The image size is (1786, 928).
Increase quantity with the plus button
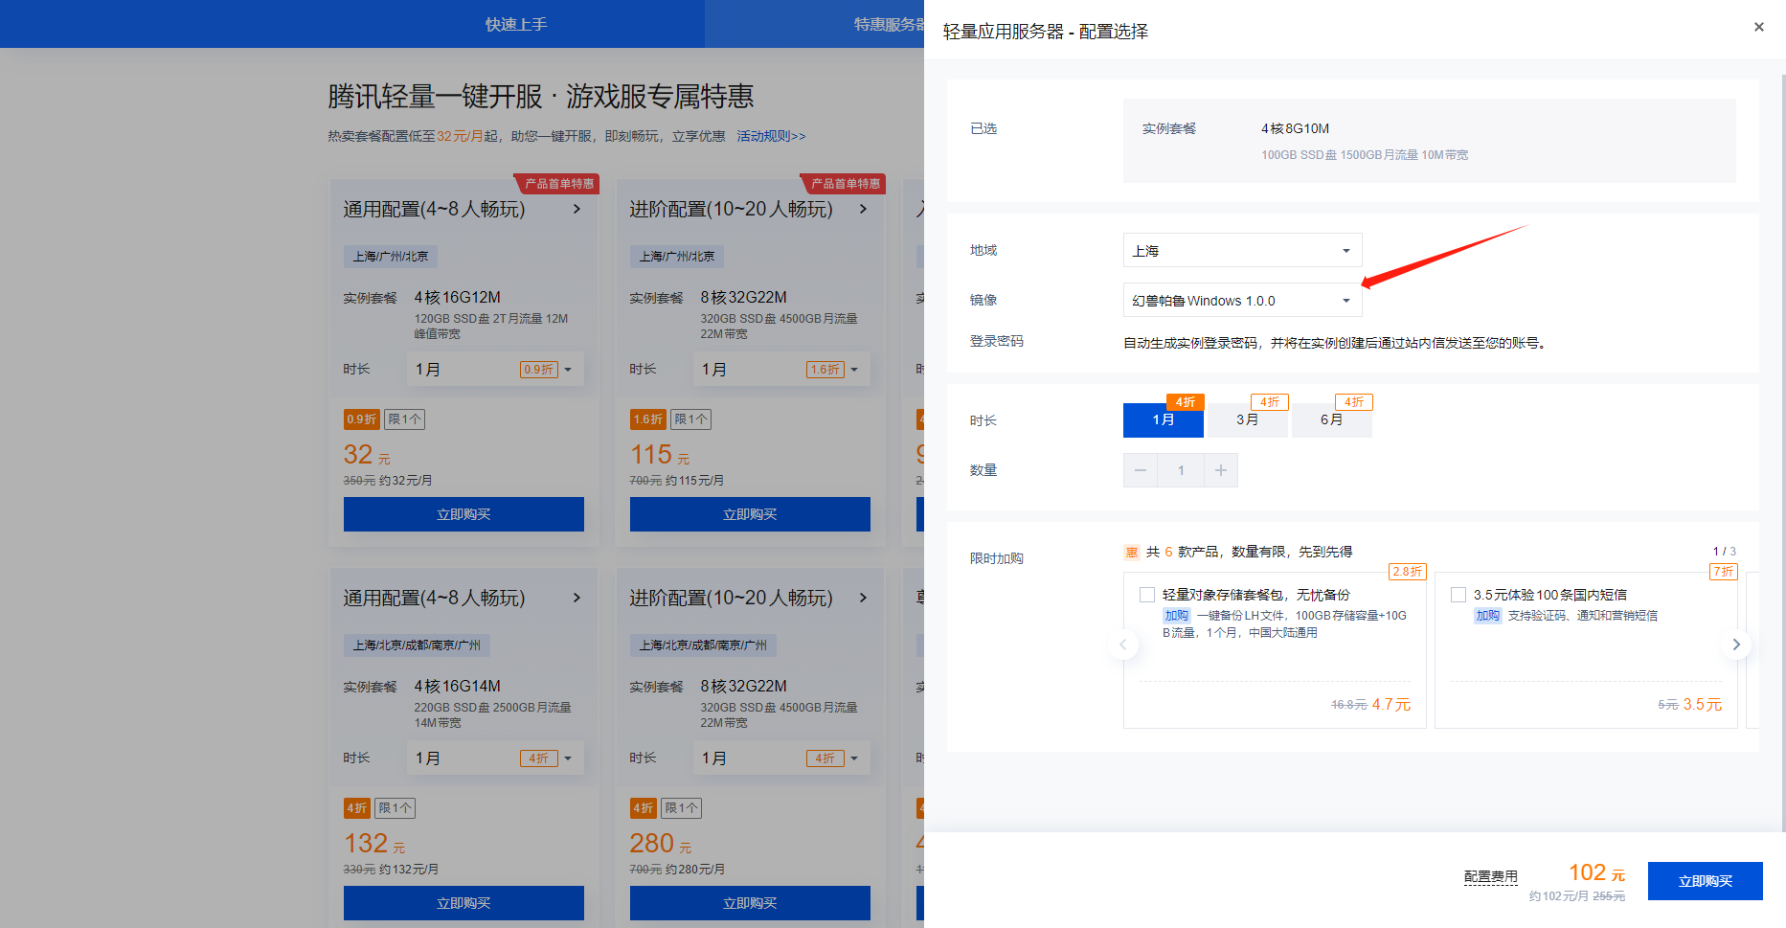tap(1221, 470)
